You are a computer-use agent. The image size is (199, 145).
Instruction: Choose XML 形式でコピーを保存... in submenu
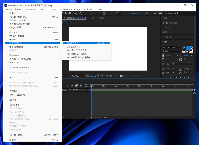click(x=86, y=50)
